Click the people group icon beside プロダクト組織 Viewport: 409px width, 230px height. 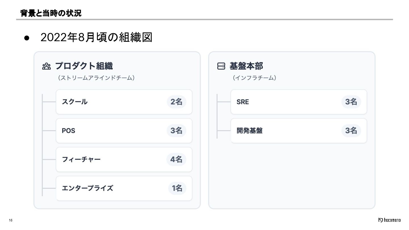(46, 66)
